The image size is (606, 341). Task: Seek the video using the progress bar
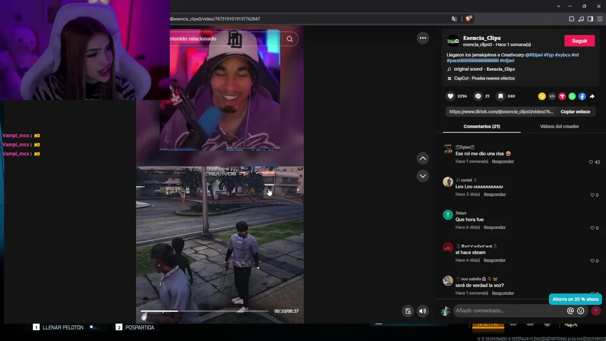205,311
